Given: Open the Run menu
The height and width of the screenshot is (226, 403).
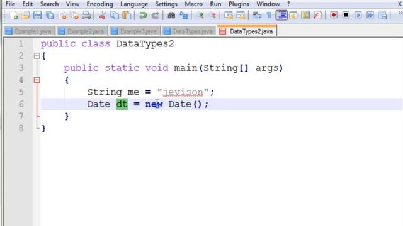Looking at the screenshot, I should click(215, 4).
